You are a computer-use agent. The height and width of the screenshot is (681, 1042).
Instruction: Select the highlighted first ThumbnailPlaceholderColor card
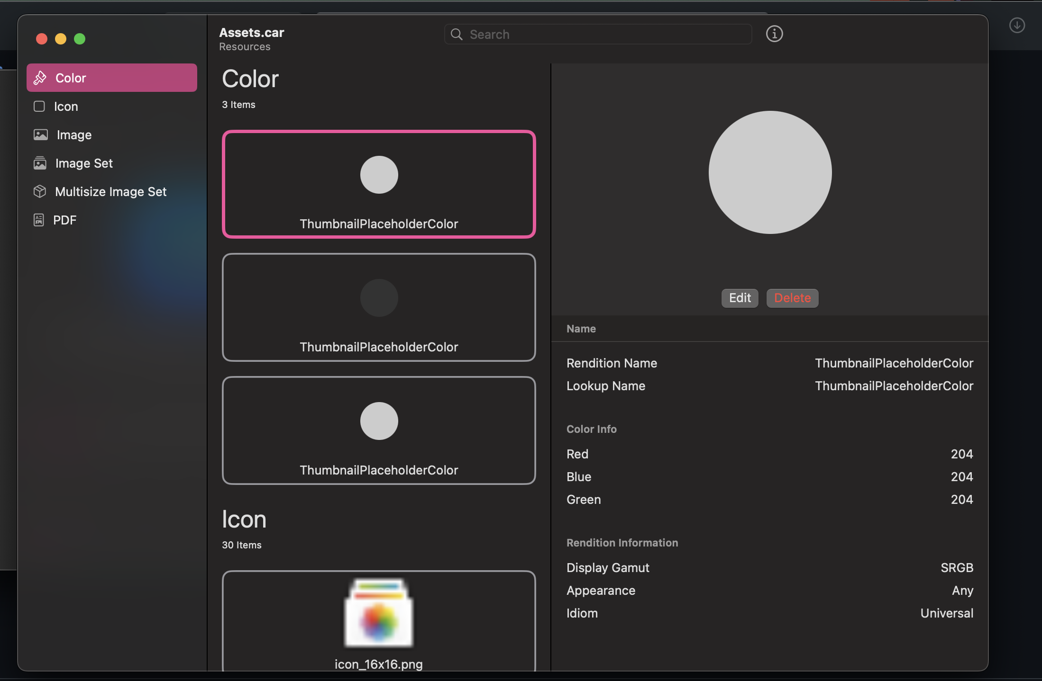379,184
